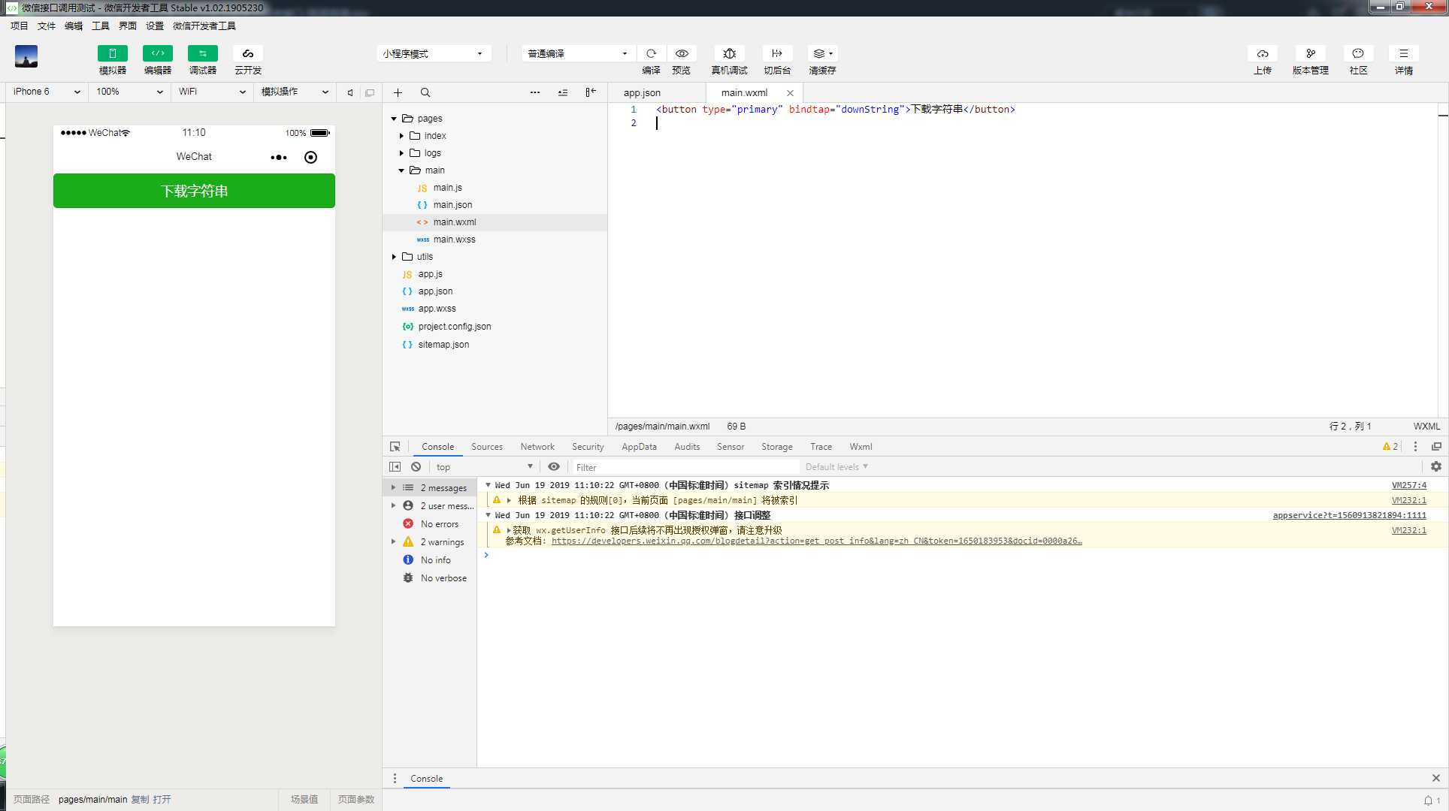Expand the logs folder
The width and height of the screenshot is (1449, 811).
401,153
